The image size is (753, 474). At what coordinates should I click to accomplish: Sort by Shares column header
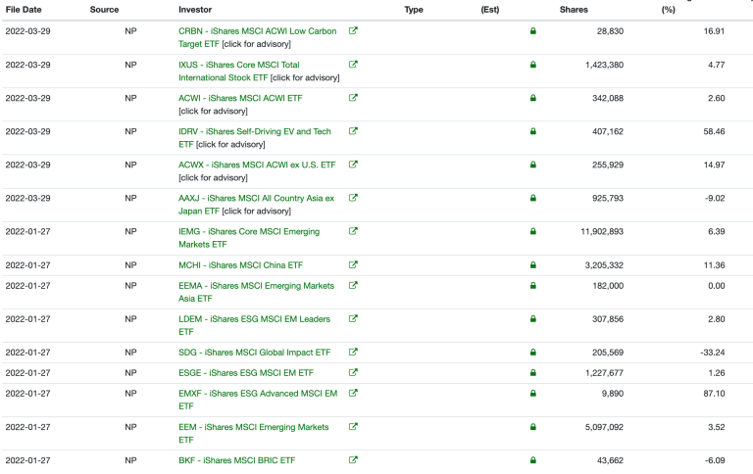click(x=574, y=10)
